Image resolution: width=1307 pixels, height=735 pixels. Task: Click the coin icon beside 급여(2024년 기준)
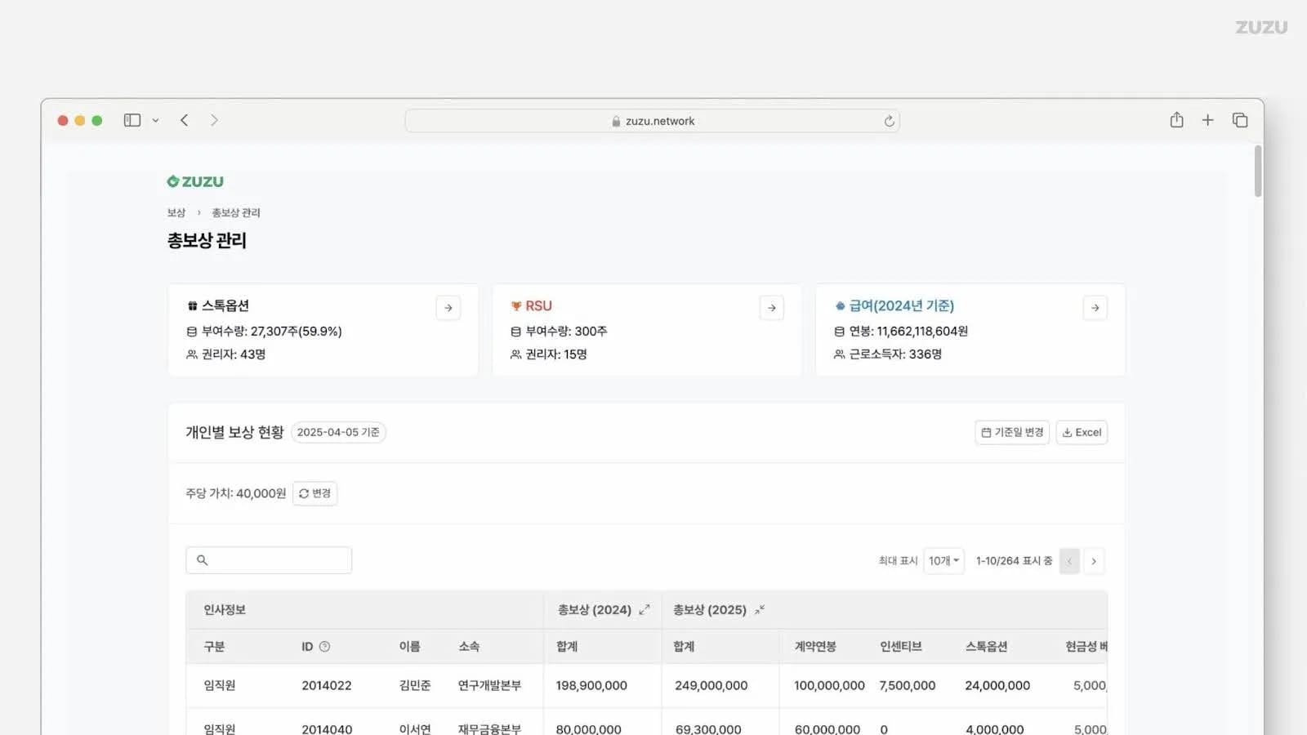coord(840,305)
